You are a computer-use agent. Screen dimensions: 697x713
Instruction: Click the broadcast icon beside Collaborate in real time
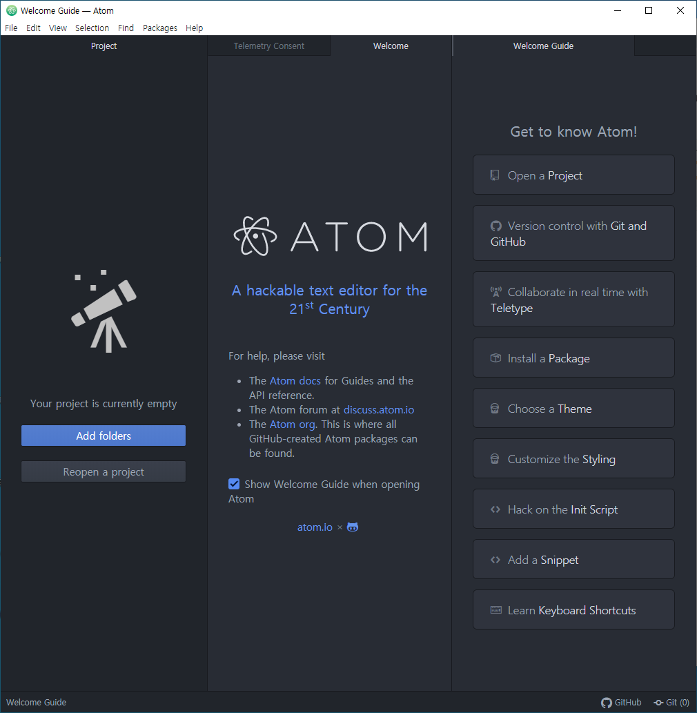point(495,292)
